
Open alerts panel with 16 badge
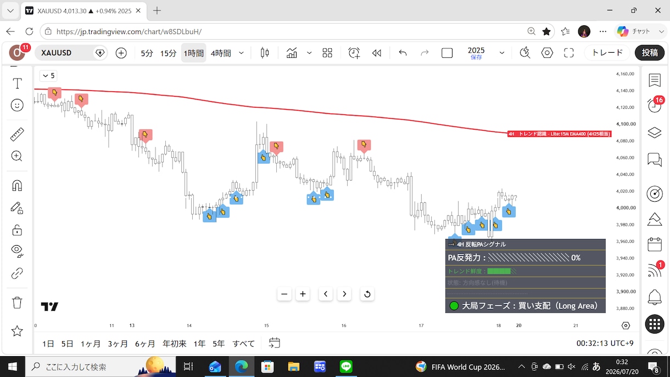(x=655, y=105)
